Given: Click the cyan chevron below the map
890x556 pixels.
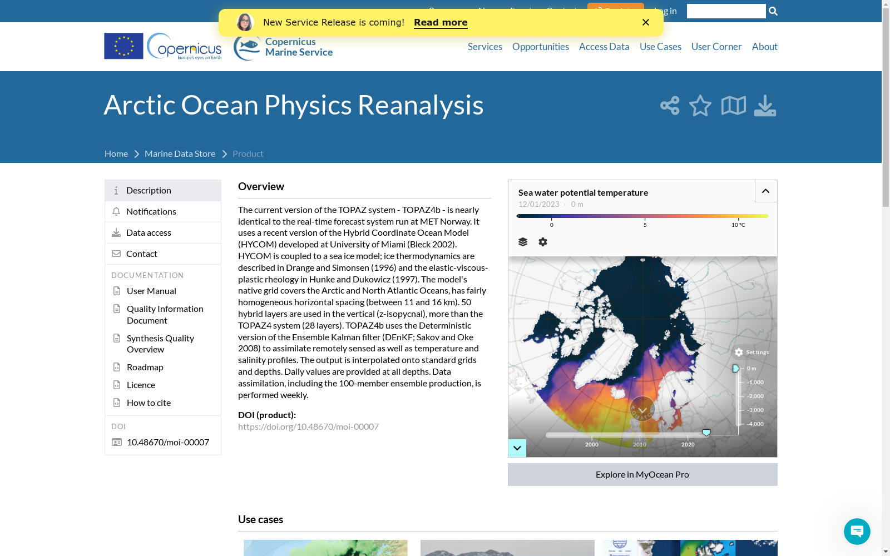Looking at the screenshot, I should click(x=517, y=448).
